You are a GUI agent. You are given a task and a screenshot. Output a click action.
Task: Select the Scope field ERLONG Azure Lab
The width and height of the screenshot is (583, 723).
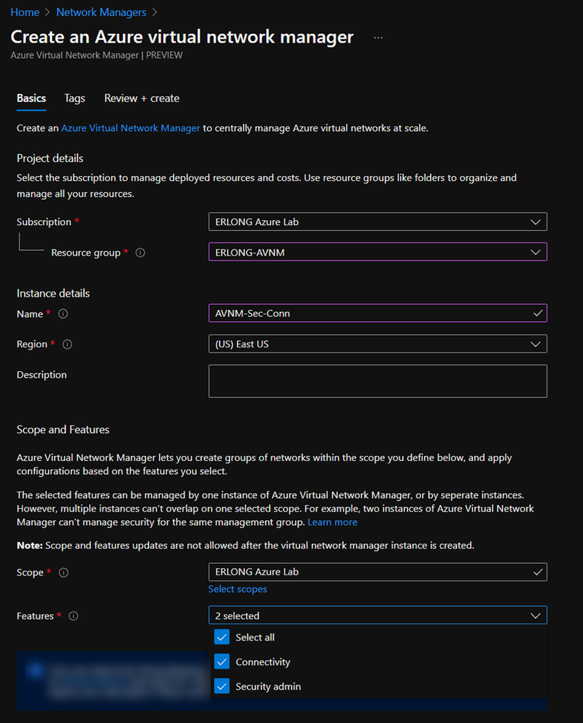point(378,572)
